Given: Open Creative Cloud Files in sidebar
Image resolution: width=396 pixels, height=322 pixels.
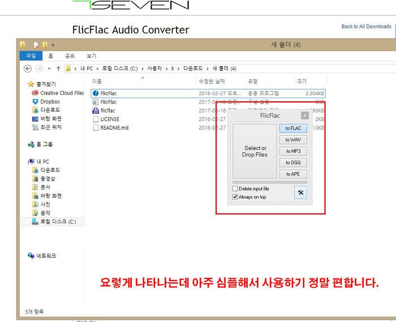Looking at the screenshot, I should 58,93.
